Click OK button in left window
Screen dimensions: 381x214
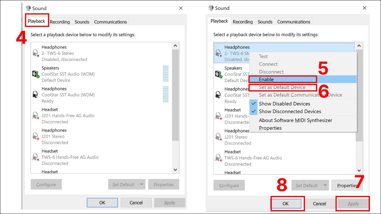(x=102, y=203)
